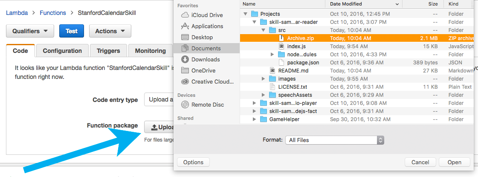Image resolution: width=478 pixels, height=177 pixels.
Task: Click the Open button in file dialog
Action: click(454, 162)
